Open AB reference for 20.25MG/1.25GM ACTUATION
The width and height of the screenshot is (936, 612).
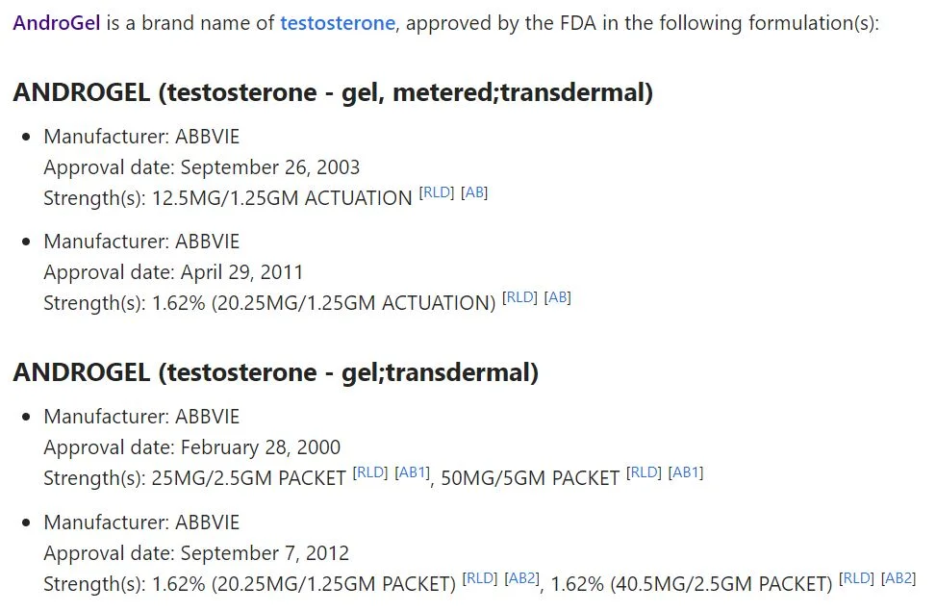[558, 298]
